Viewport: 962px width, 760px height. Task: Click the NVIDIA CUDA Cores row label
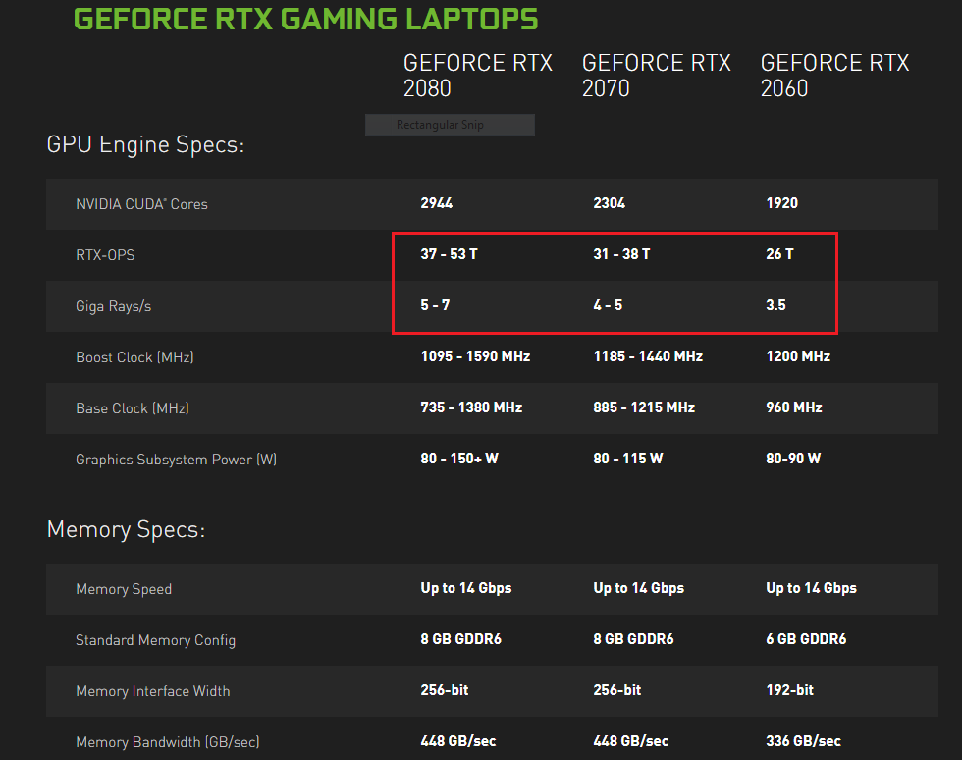[141, 204]
